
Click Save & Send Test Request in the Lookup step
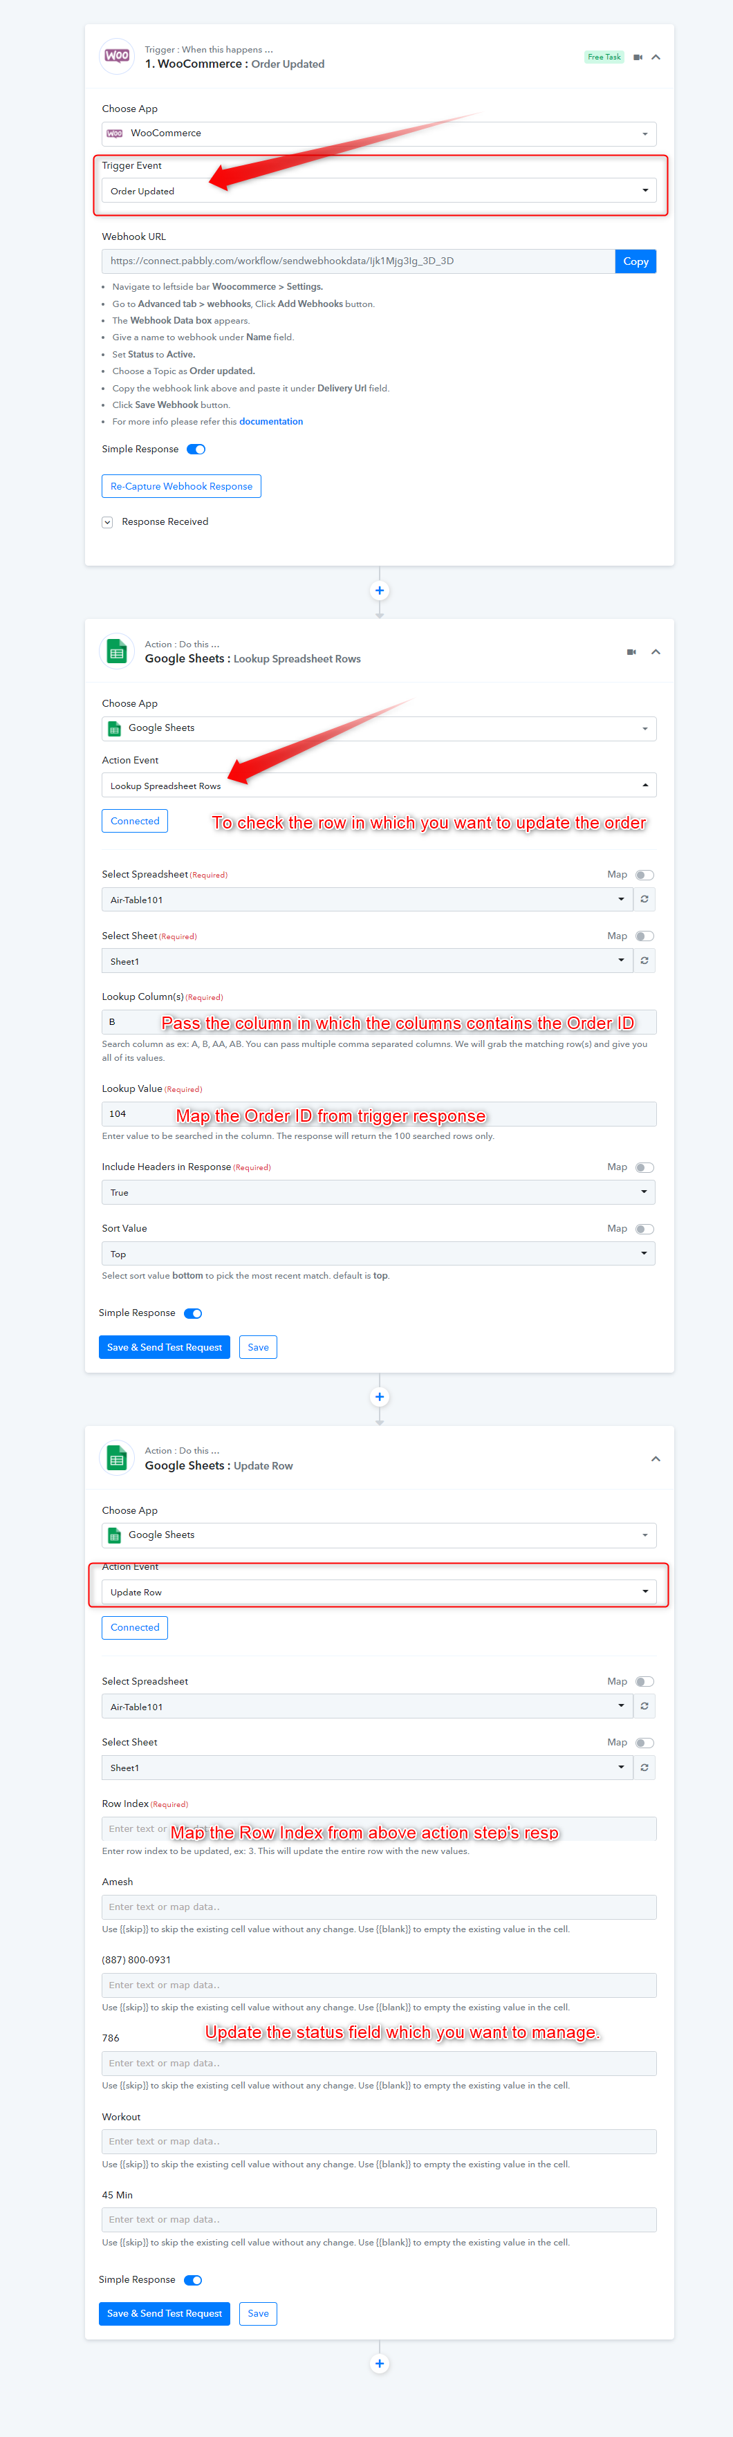(x=165, y=1347)
